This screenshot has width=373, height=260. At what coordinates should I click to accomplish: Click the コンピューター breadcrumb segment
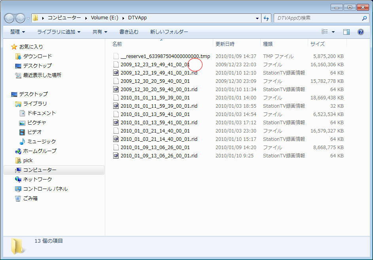pos(64,18)
